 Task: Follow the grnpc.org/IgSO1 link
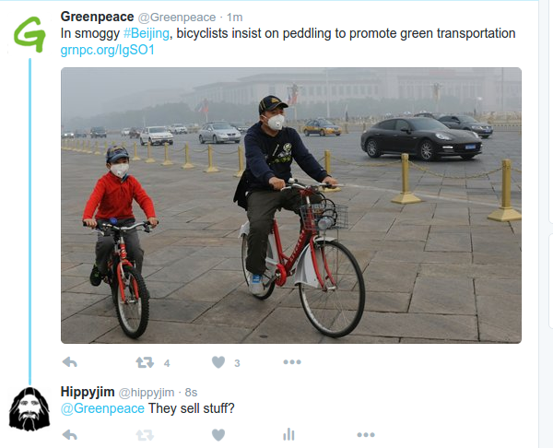coord(108,50)
